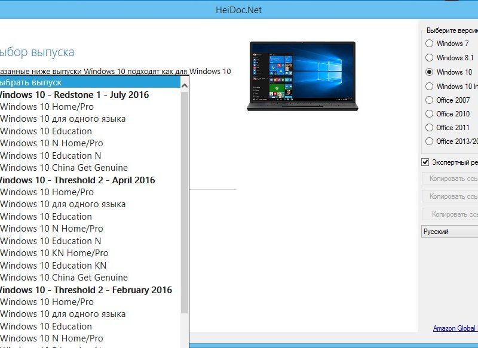Pick Windows 10 Education under Threshold 2 April 2016

click(90, 217)
